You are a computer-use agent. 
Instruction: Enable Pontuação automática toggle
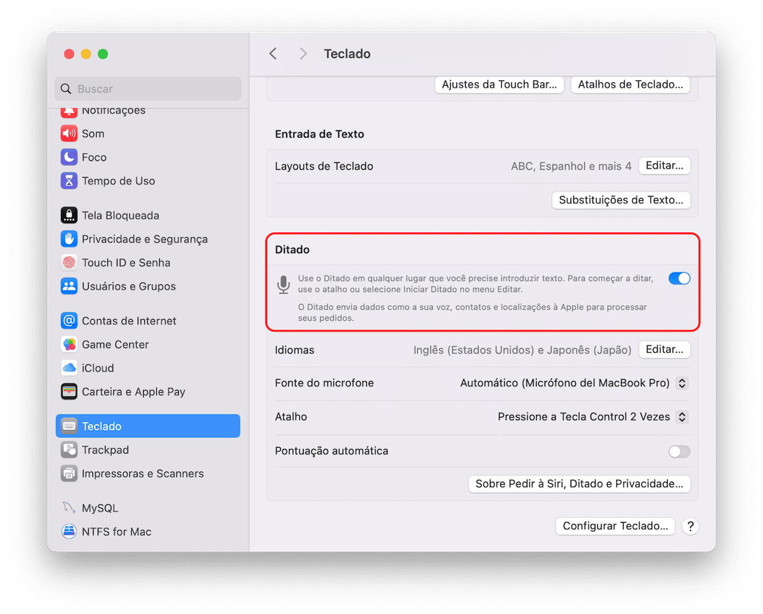679,451
